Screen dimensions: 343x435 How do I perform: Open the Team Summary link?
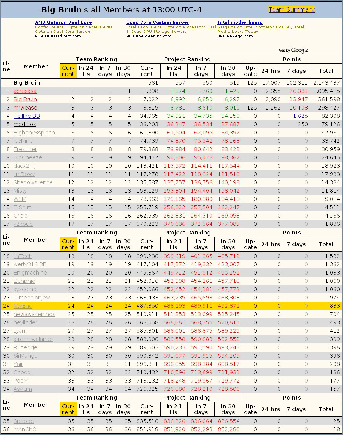[291, 10]
